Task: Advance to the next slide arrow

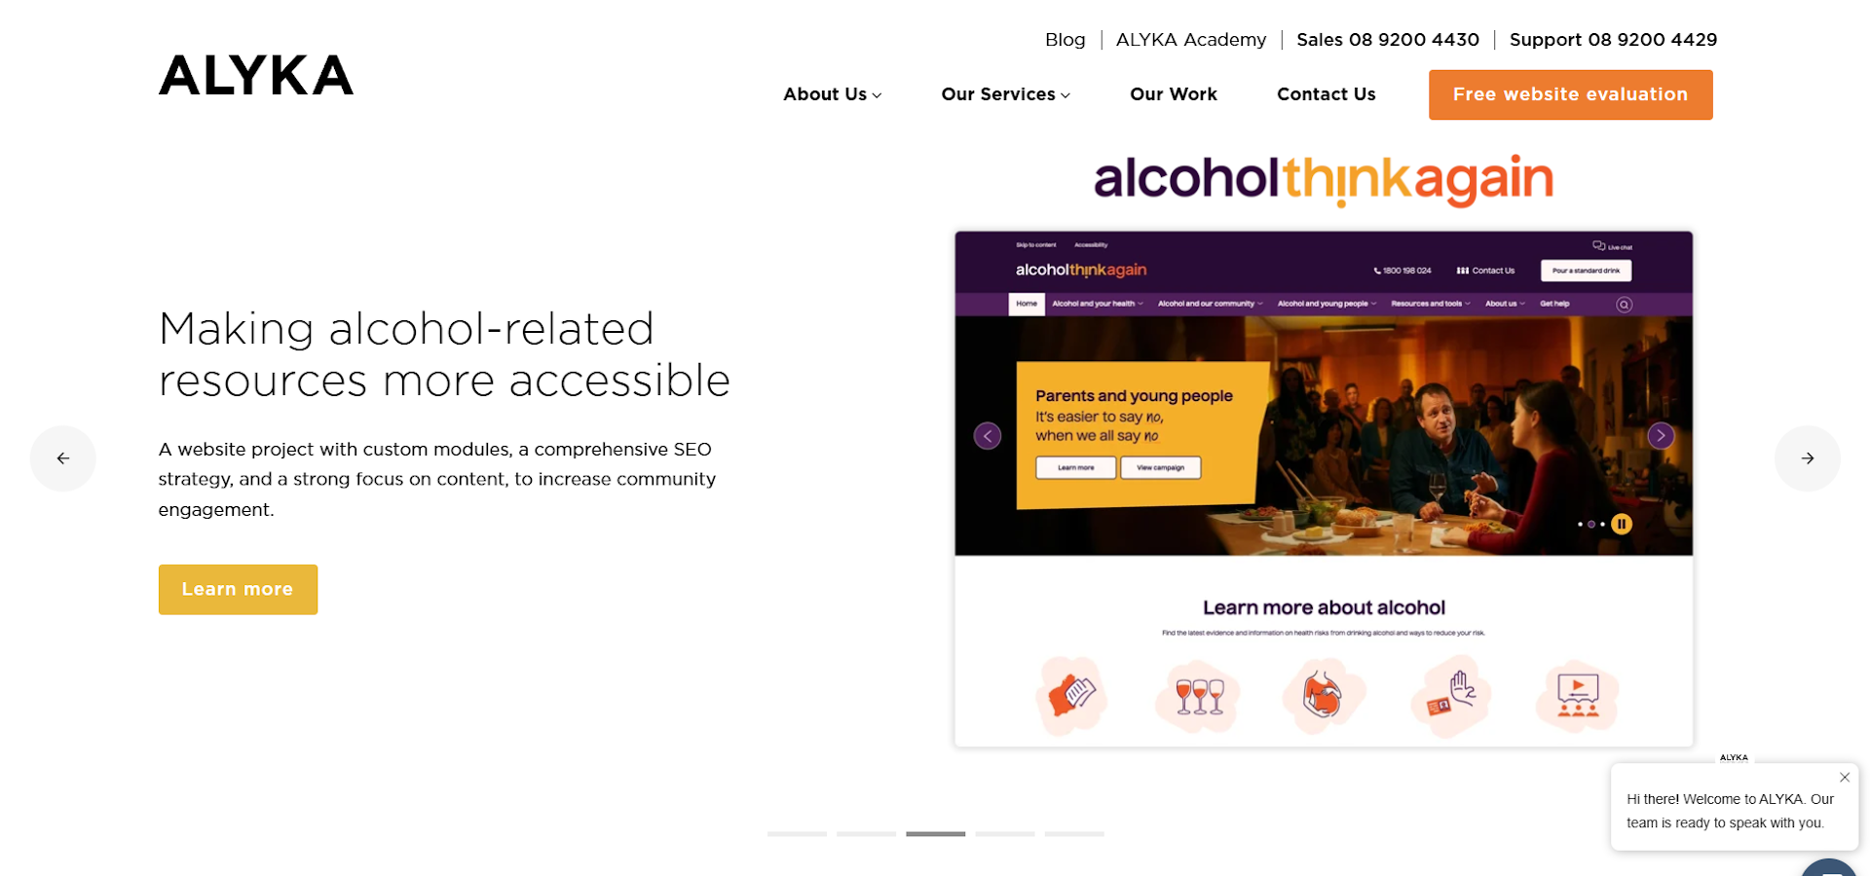Action: point(1808,458)
